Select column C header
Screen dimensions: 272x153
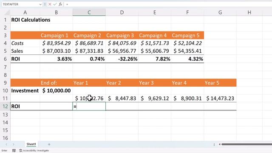point(89,12)
